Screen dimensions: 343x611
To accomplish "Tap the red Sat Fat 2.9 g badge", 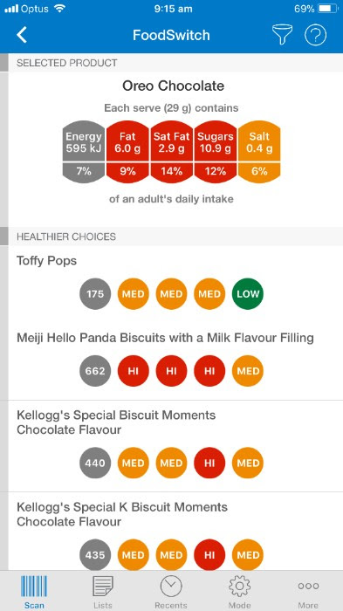I will [171, 152].
